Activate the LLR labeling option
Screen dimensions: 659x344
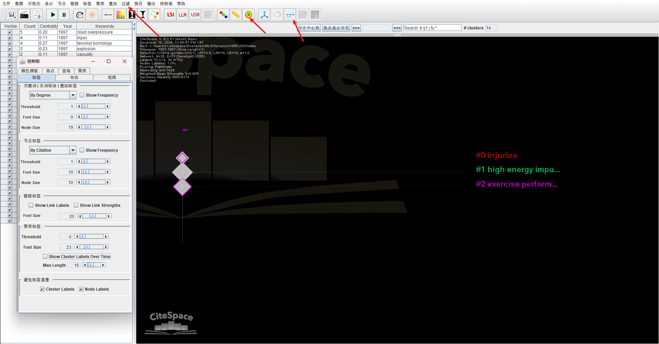tap(182, 14)
